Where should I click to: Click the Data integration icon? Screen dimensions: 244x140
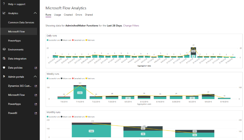4,58
